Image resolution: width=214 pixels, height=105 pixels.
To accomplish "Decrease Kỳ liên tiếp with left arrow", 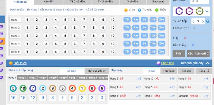I will [x=193, y=21].
